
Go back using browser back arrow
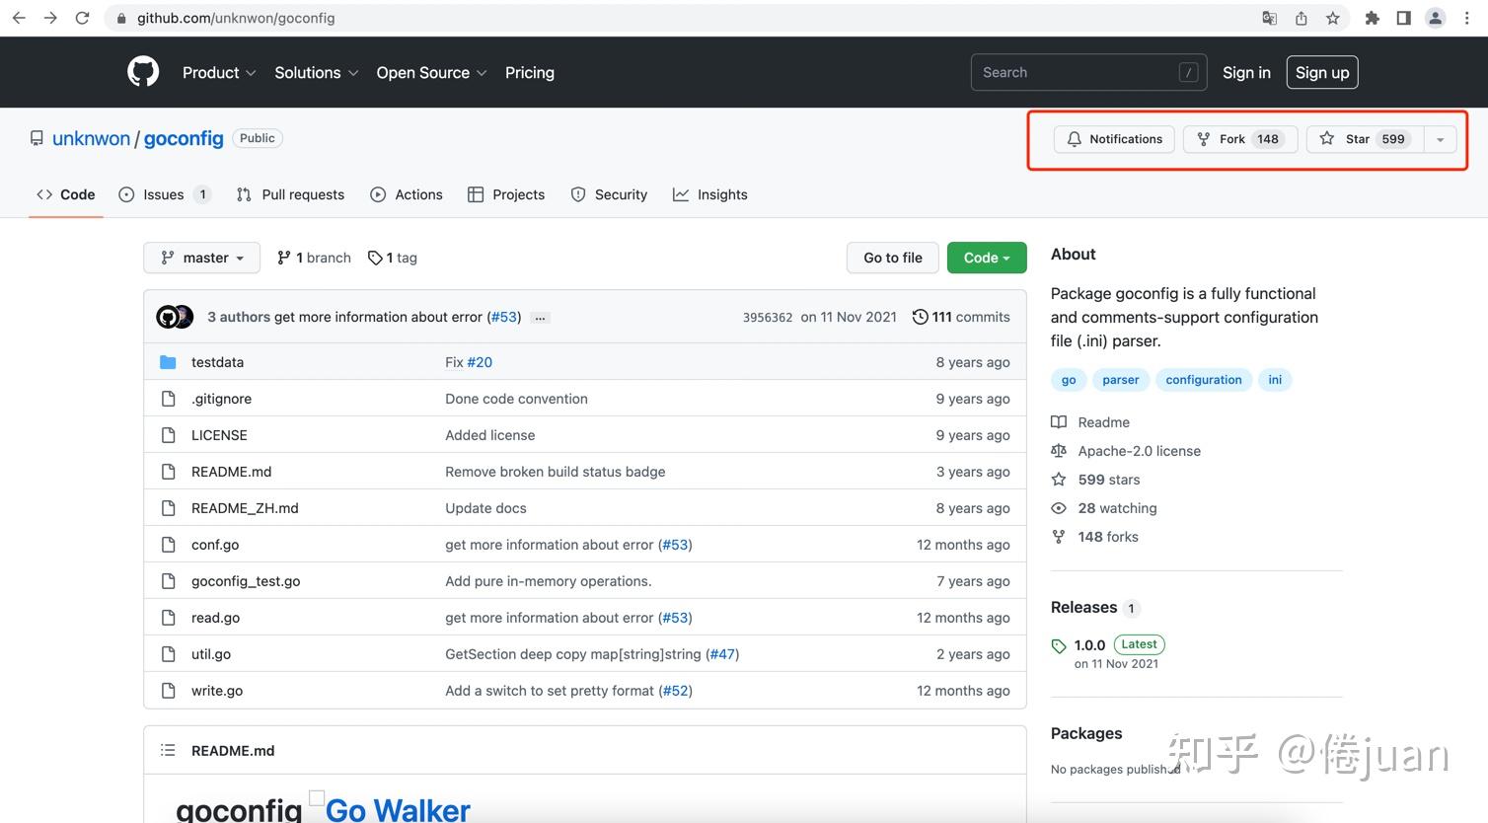coord(19,18)
